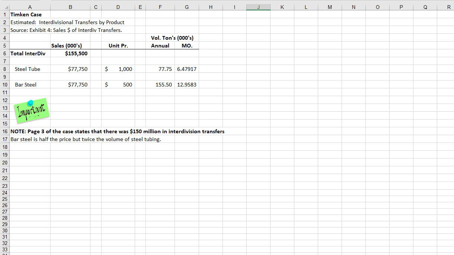Viewport: 454px width, 255px height.
Task: Click 'Bar steel is half the price' cell
Action: [x=86, y=139]
